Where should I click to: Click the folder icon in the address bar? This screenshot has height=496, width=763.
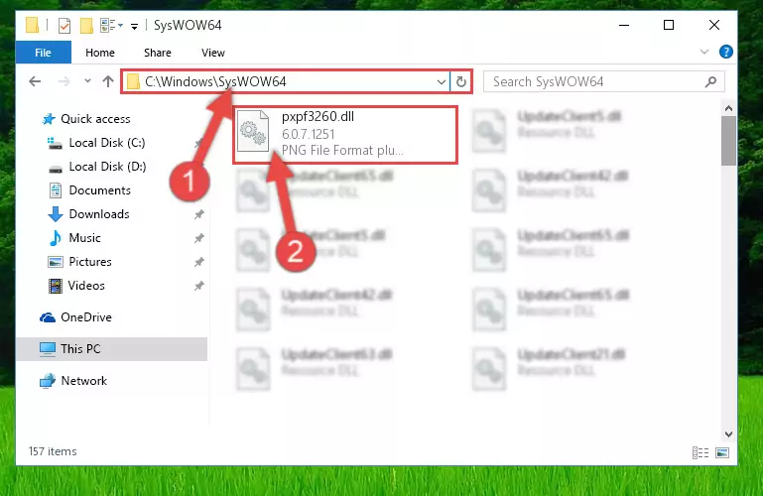click(133, 81)
